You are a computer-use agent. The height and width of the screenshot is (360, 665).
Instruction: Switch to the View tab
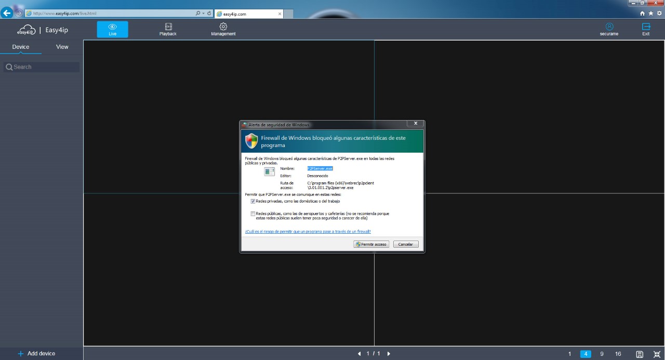click(x=62, y=47)
